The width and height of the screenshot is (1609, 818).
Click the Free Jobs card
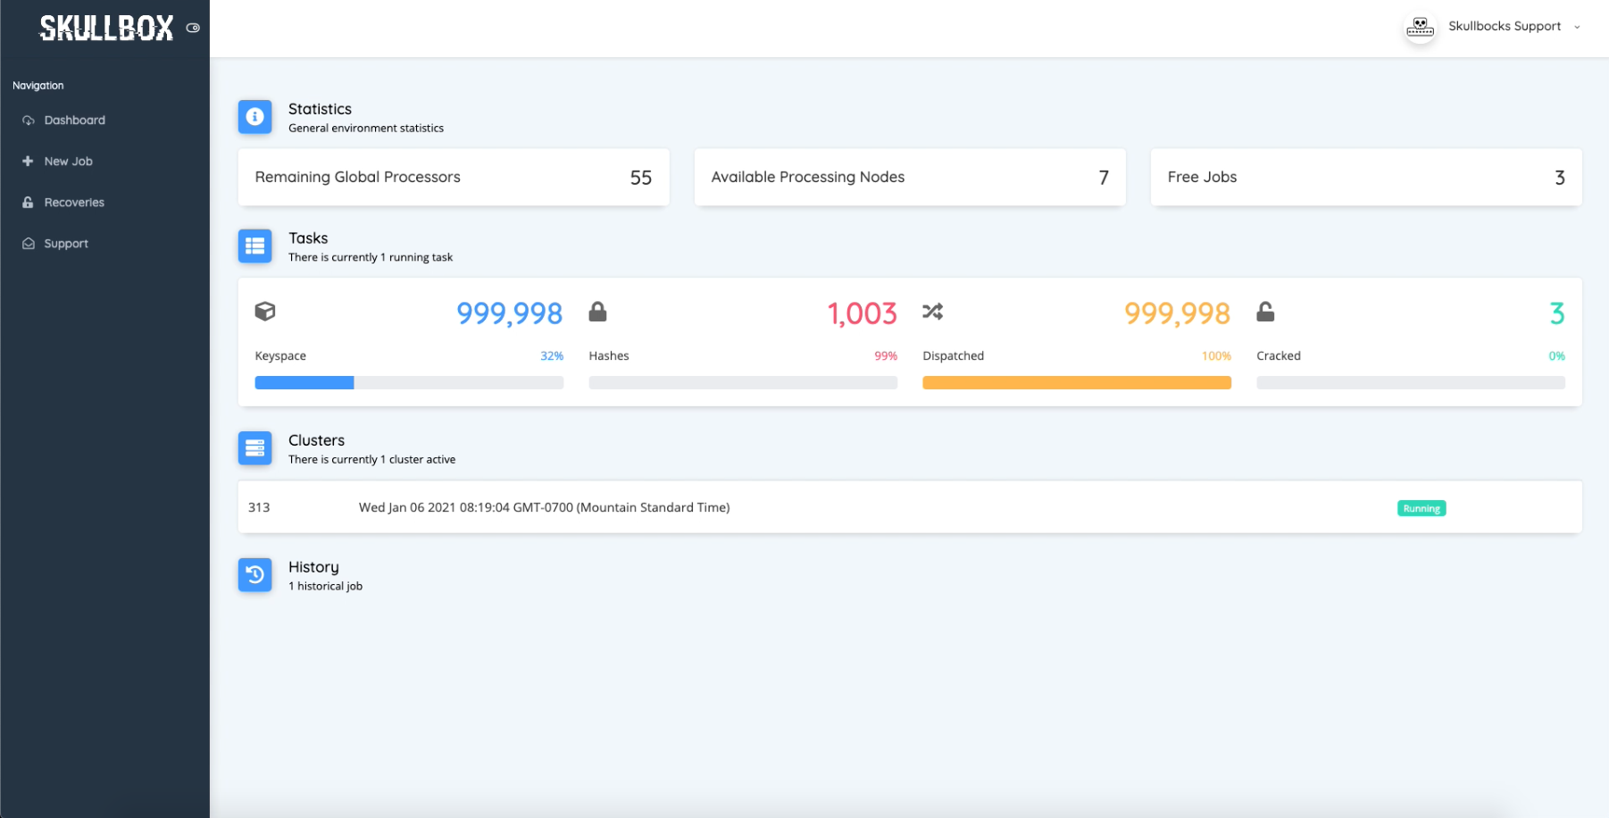tap(1366, 177)
